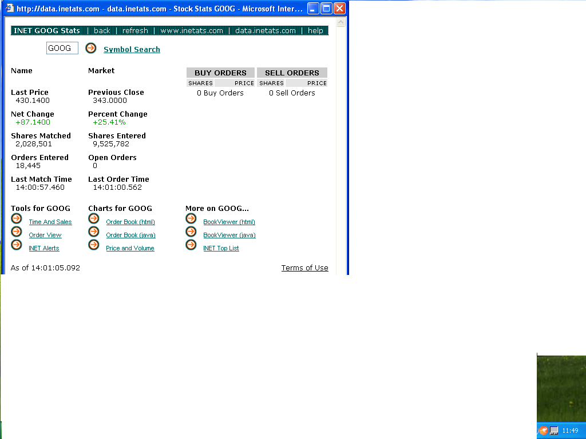Click the 'As of 14:01:05.092' timestamp

pos(45,268)
